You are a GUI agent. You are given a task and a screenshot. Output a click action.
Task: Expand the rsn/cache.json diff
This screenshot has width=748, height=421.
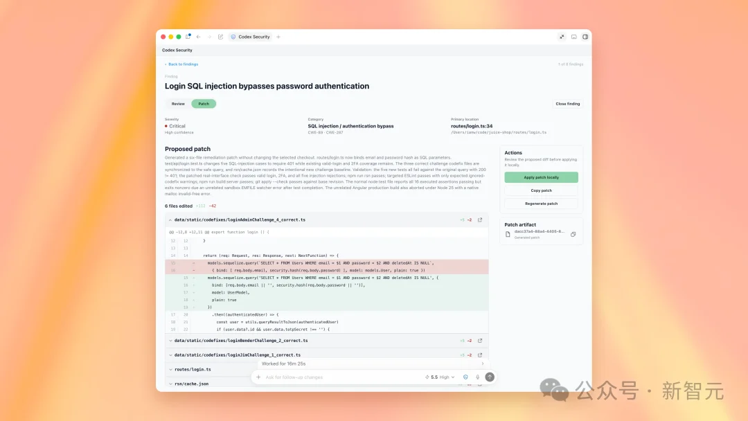tap(170, 384)
